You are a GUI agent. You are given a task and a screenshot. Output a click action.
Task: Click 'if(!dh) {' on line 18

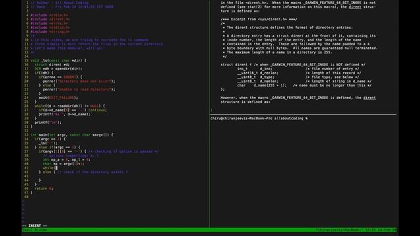tap(44, 73)
